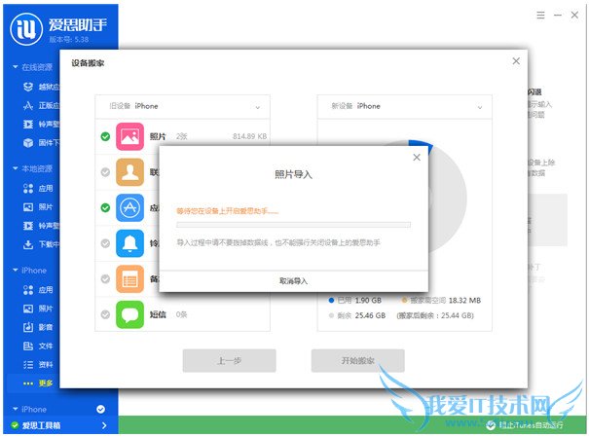
Task: Click the 18.32 MB migration space text
Action: (x=464, y=301)
